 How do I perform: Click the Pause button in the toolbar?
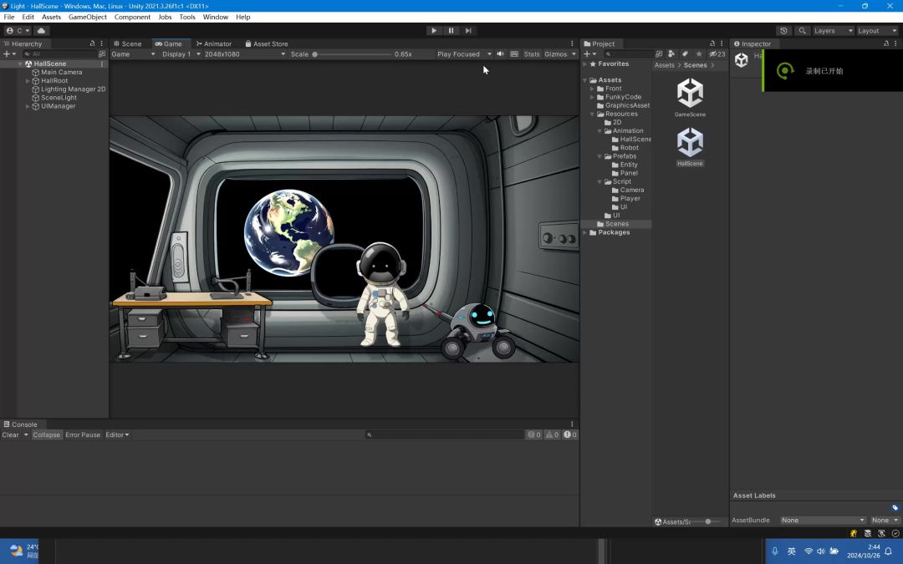coord(451,31)
